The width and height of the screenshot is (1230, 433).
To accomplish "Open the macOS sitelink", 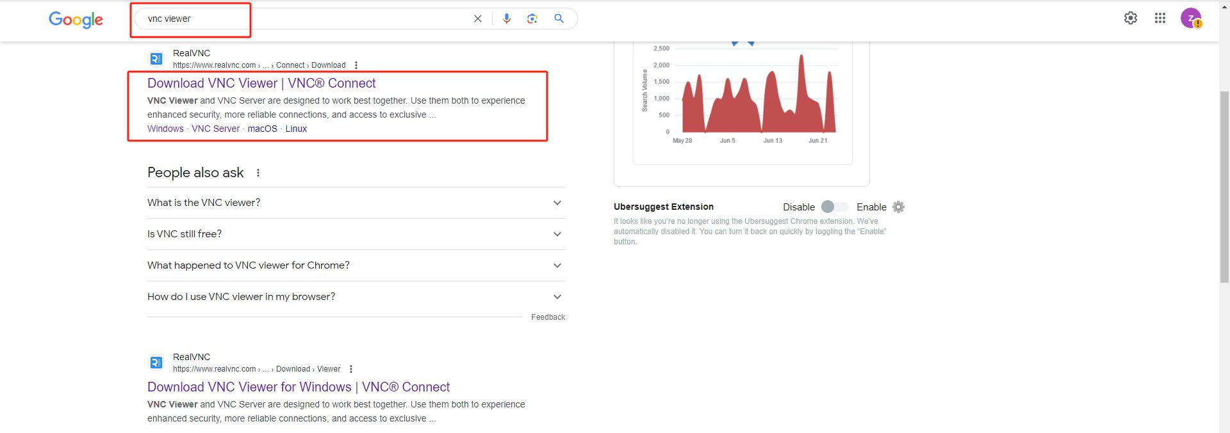I will [263, 129].
